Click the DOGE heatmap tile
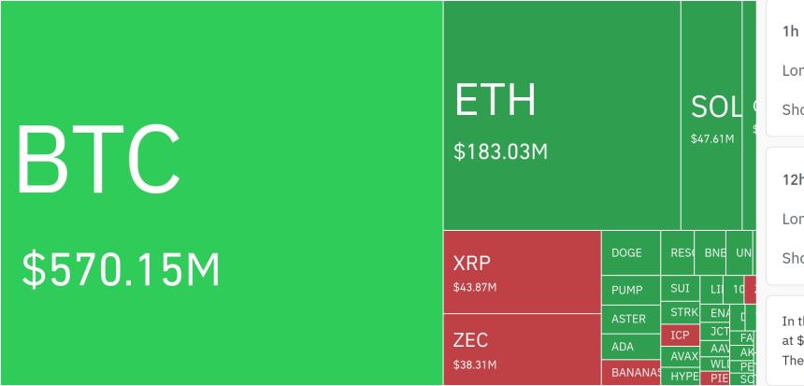 point(630,253)
